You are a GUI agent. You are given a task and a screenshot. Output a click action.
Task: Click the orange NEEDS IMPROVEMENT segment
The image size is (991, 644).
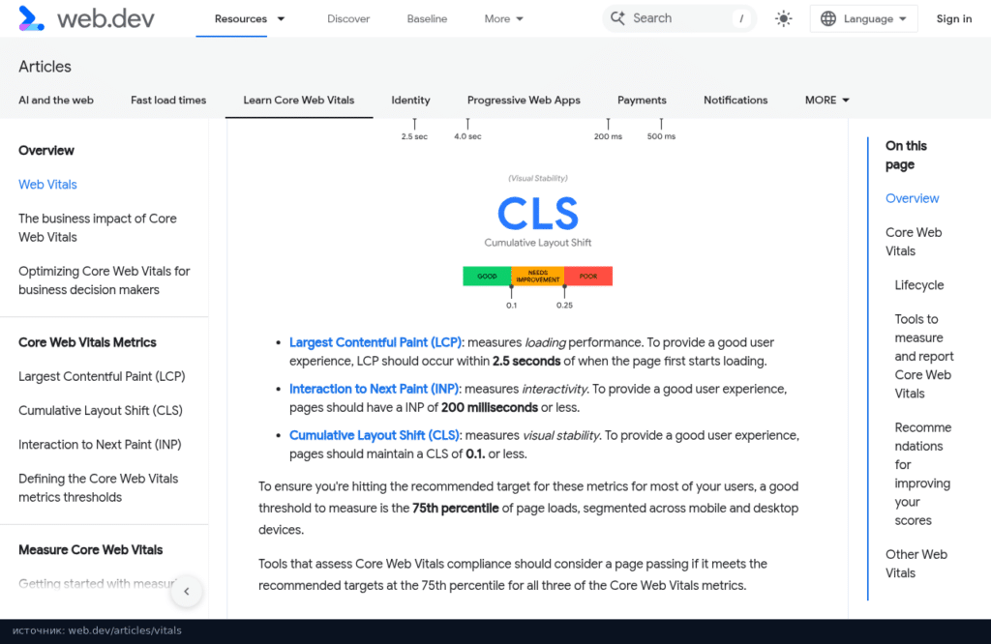[x=538, y=276]
